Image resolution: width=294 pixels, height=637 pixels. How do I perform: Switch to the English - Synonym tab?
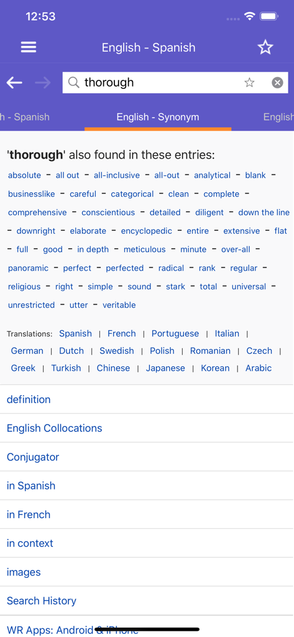tap(158, 117)
